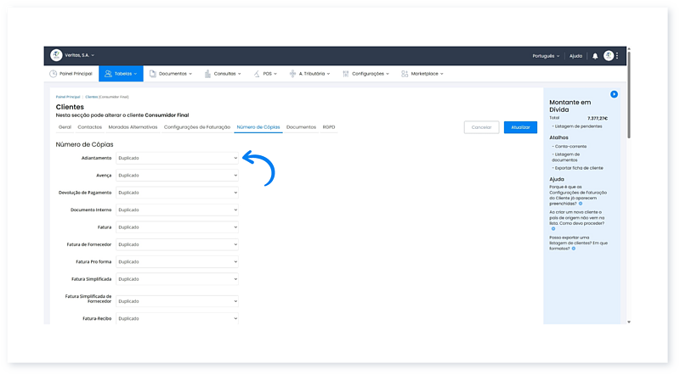680x375 pixels.
Task: Open the Fatura Pro forma dropdown
Action: tap(177, 262)
